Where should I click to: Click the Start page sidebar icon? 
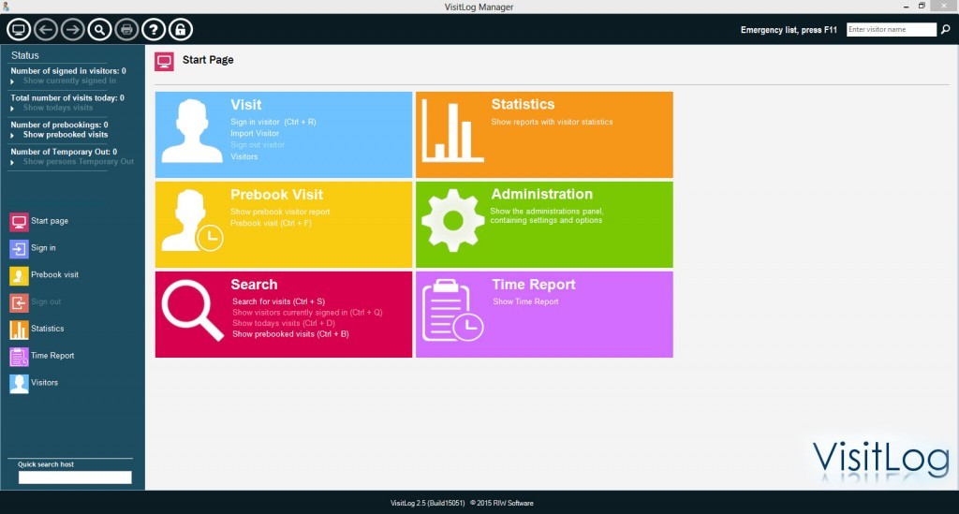click(x=19, y=221)
